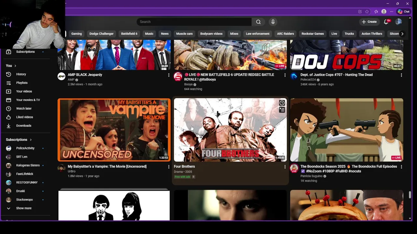The height and width of the screenshot is (234, 417).
Task: Open the History page icon
Action: (x=8, y=74)
